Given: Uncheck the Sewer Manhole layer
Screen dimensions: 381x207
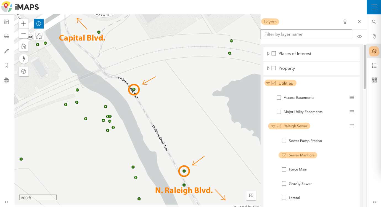Looking at the screenshot, I should coord(284,155).
